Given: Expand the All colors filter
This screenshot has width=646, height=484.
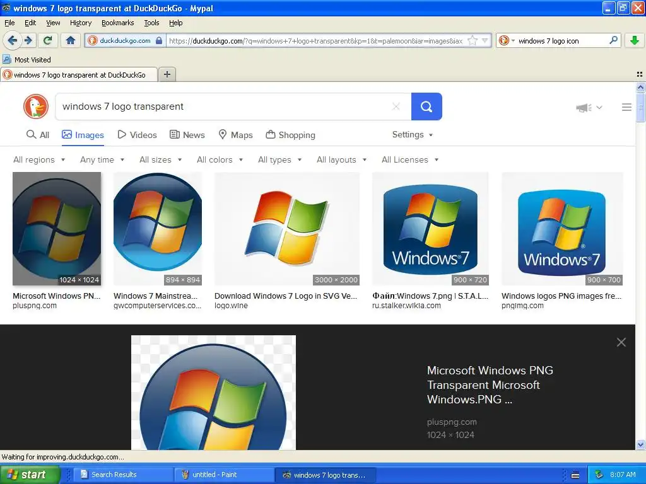Looking at the screenshot, I should point(220,159).
